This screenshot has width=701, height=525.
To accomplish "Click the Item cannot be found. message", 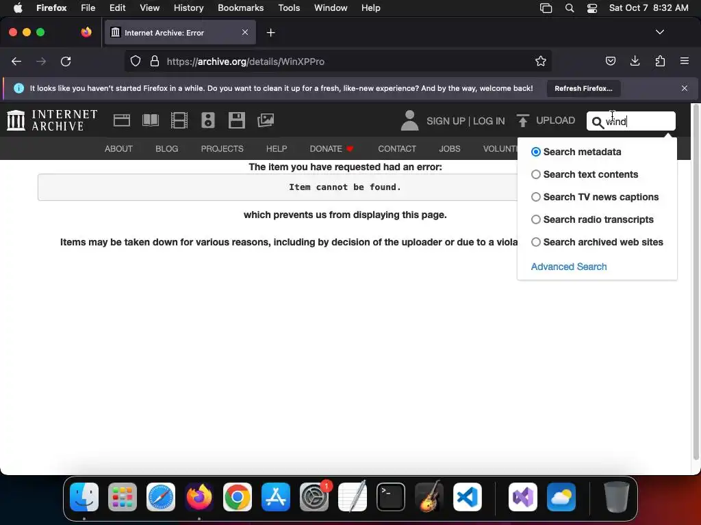I will (345, 187).
